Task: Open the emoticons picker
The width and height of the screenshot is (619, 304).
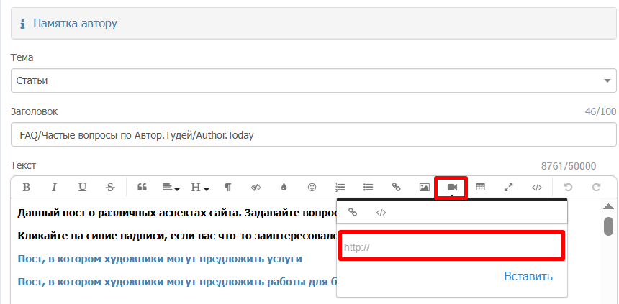Action: [312, 188]
